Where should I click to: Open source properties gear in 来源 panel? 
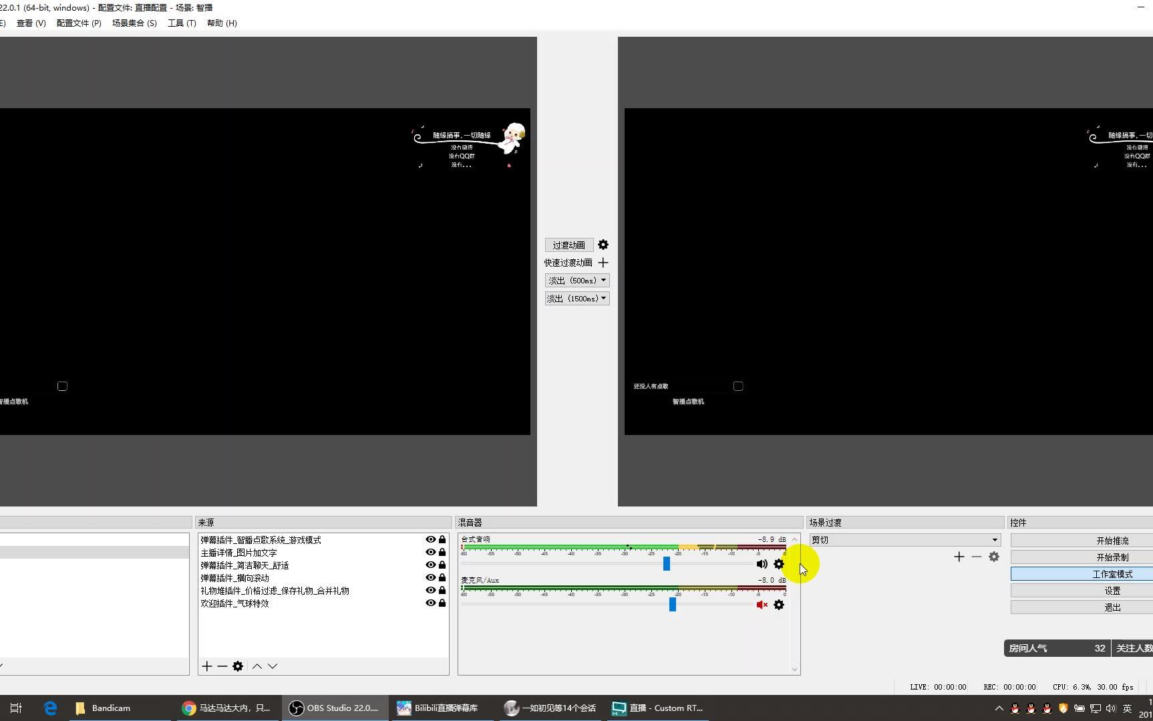coord(238,666)
